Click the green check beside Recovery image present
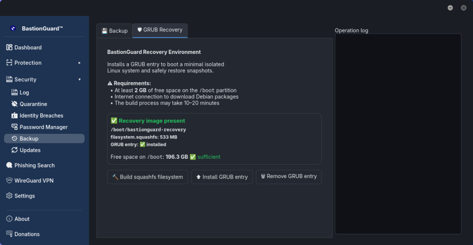The height and width of the screenshot is (245, 473). (114, 120)
